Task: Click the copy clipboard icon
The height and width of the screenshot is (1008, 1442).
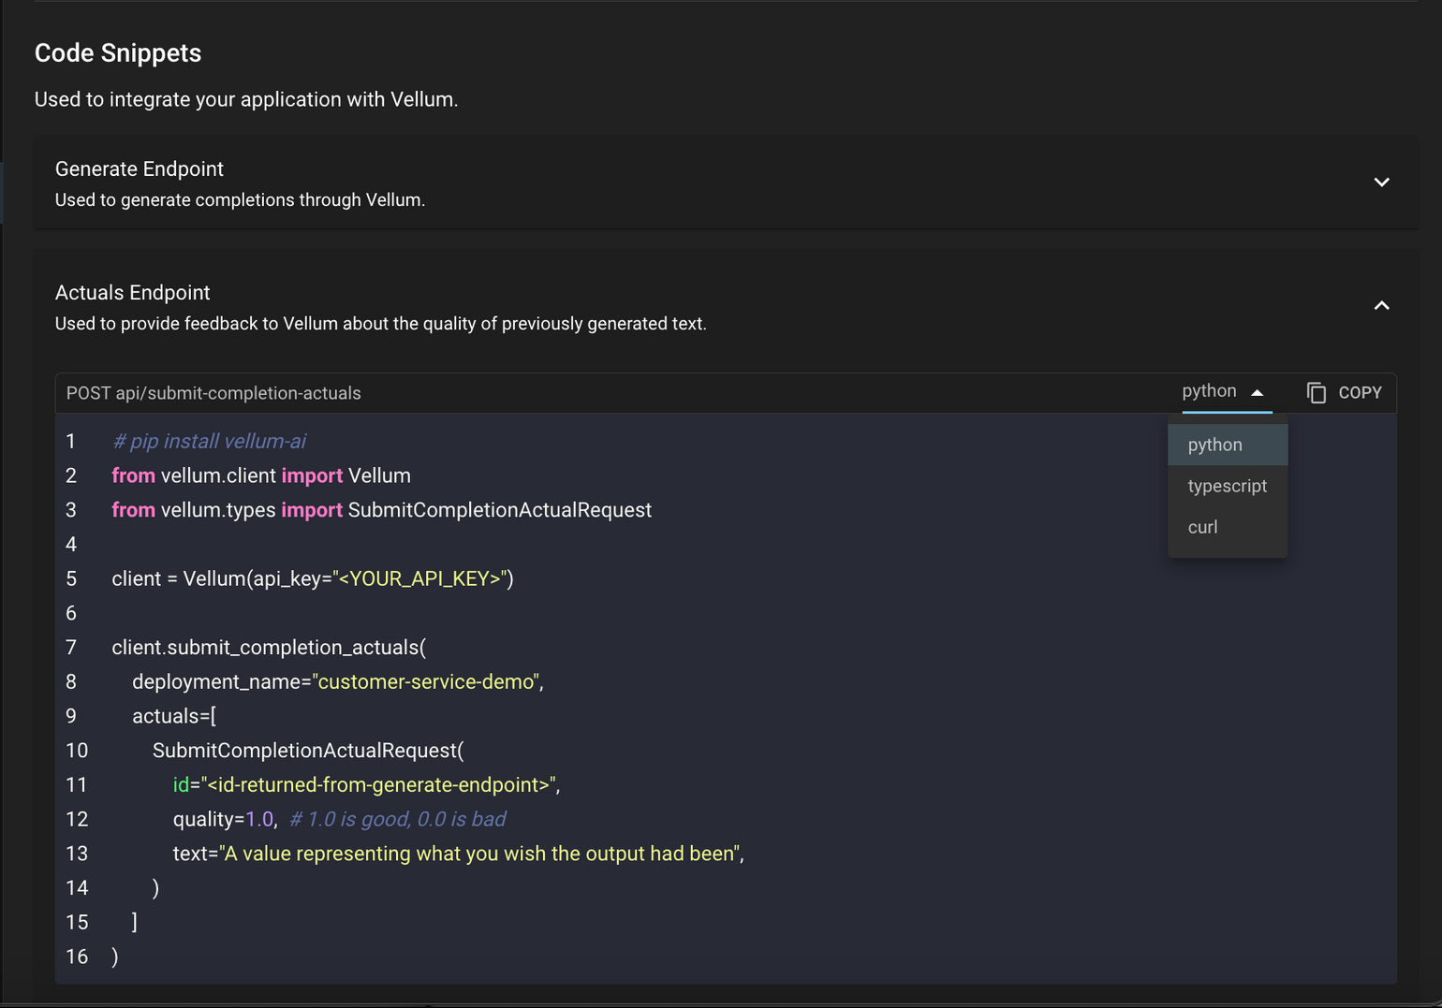Action: tap(1316, 393)
